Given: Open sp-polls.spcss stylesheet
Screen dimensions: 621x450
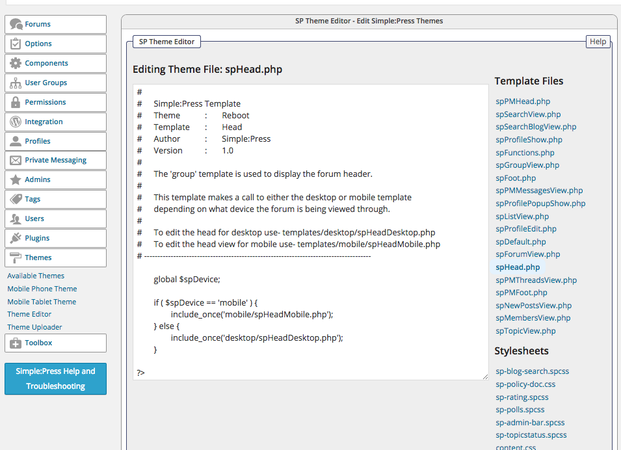Looking at the screenshot, I should (520, 410).
